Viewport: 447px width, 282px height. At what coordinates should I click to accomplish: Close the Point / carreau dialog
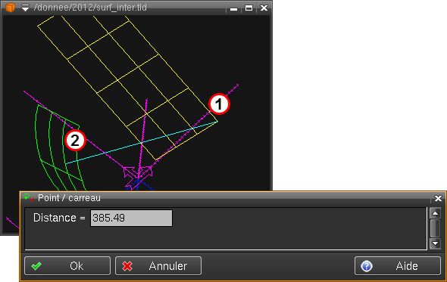point(438,198)
